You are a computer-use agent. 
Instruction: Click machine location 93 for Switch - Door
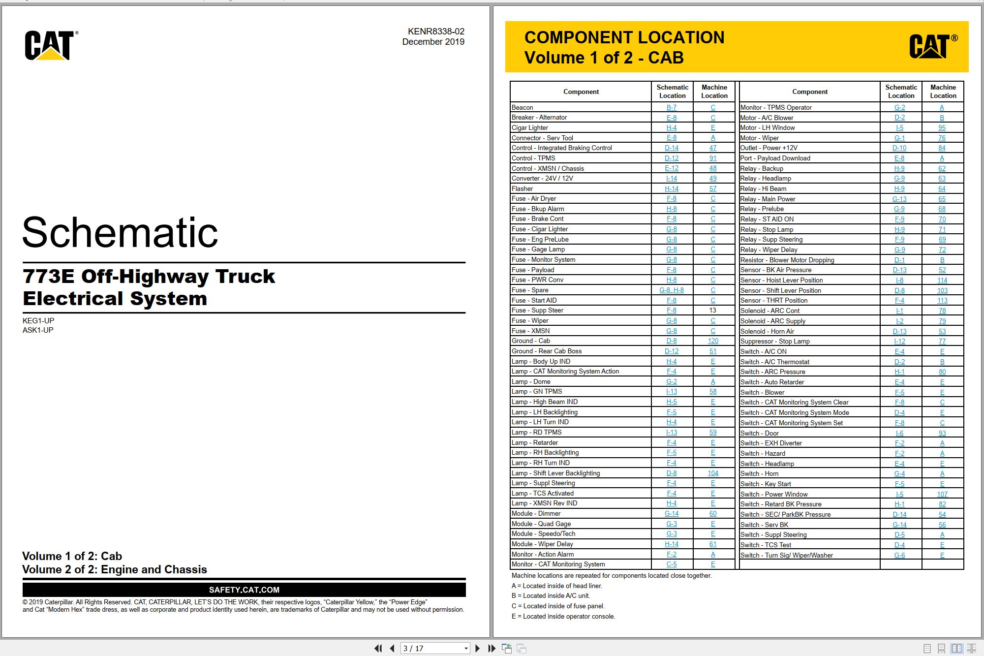coord(942,433)
